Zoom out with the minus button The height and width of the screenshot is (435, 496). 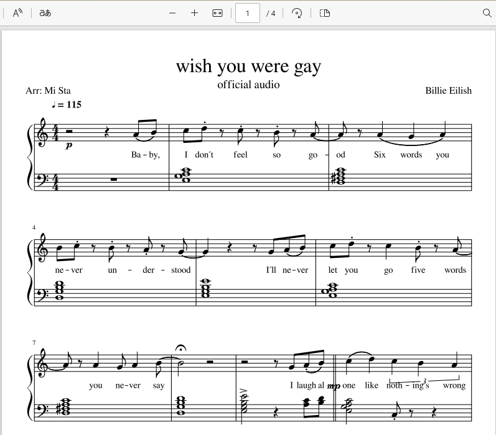(x=172, y=13)
